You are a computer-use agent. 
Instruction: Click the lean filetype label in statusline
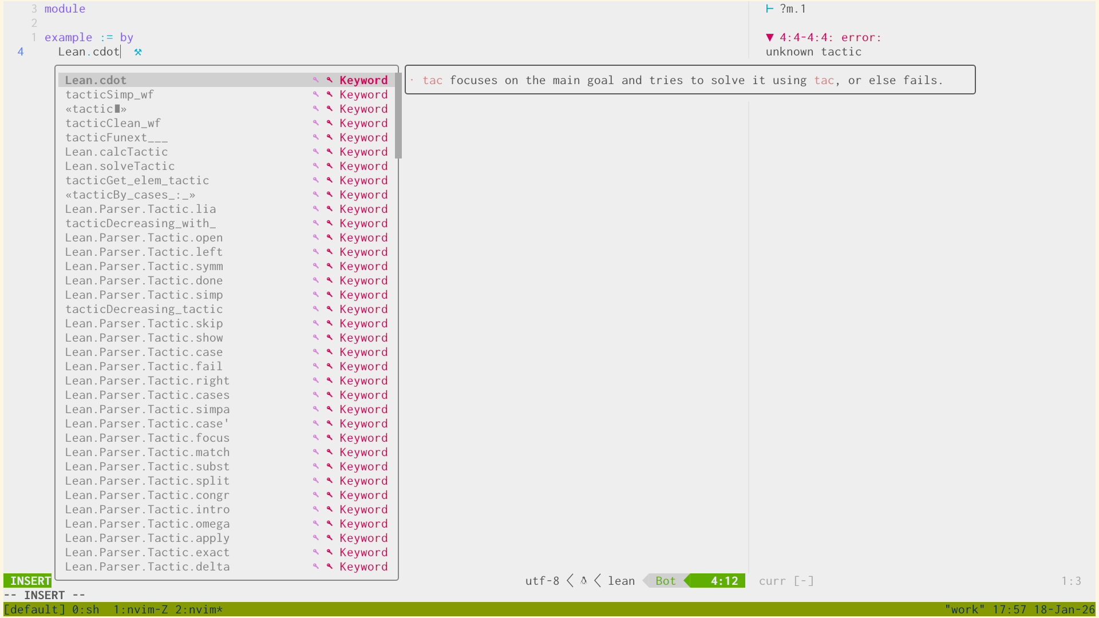pyautogui.click(x=621, y=581)
